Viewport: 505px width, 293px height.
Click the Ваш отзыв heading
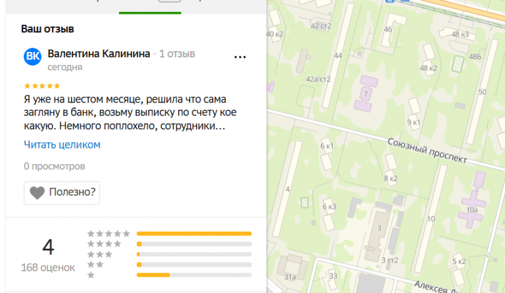47,29
